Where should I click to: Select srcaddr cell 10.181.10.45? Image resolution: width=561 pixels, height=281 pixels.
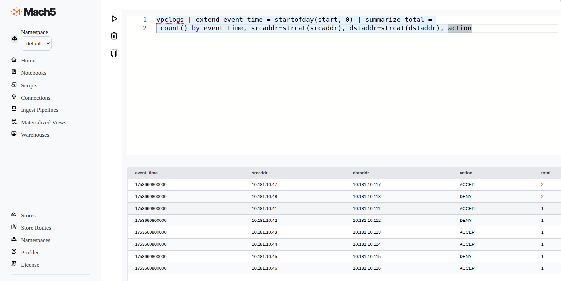[264, 257]
